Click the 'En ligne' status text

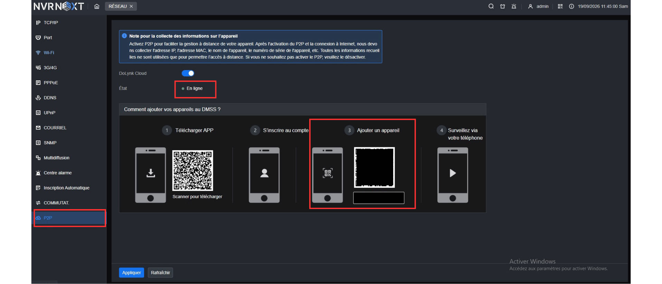195,88
